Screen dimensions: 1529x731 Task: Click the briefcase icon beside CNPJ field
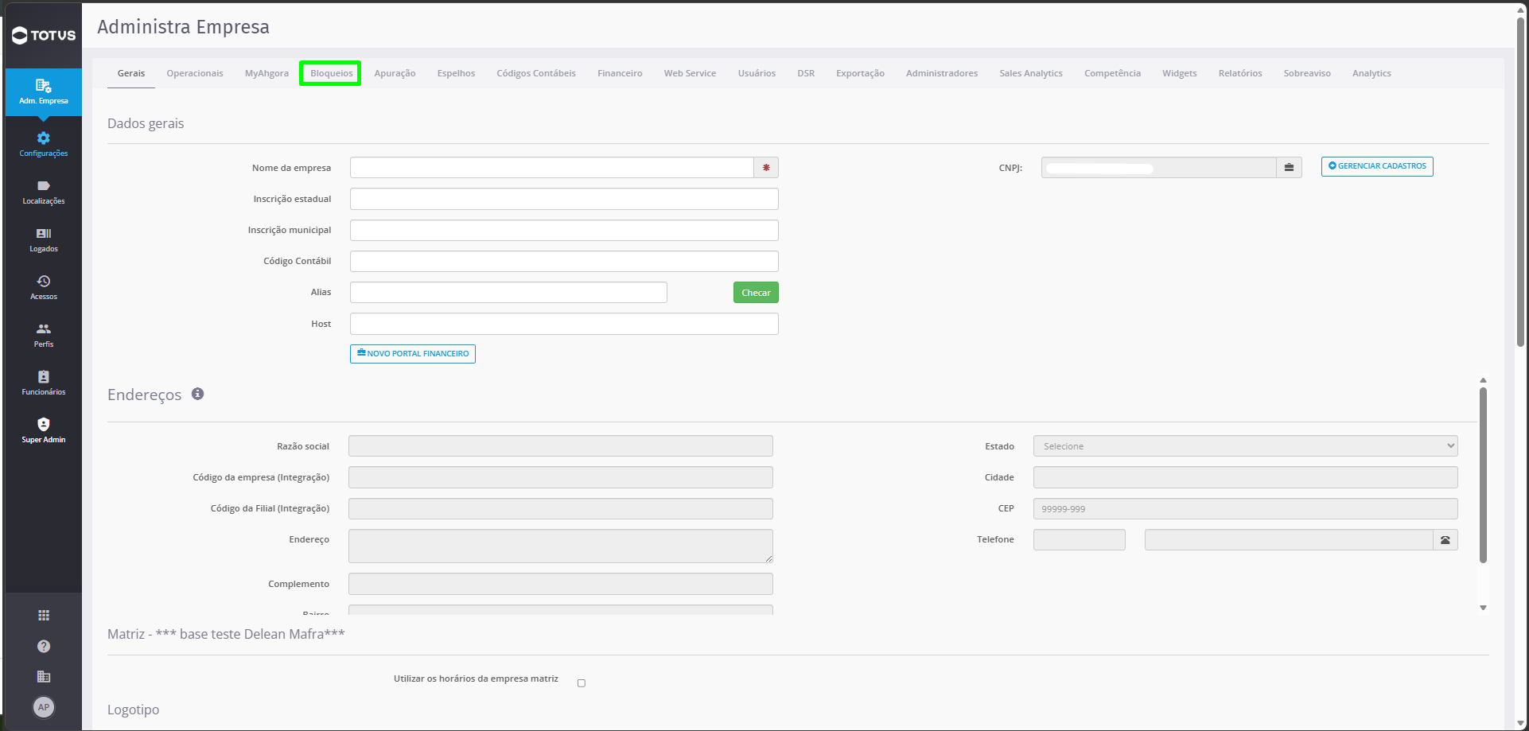click(1289, 167)
